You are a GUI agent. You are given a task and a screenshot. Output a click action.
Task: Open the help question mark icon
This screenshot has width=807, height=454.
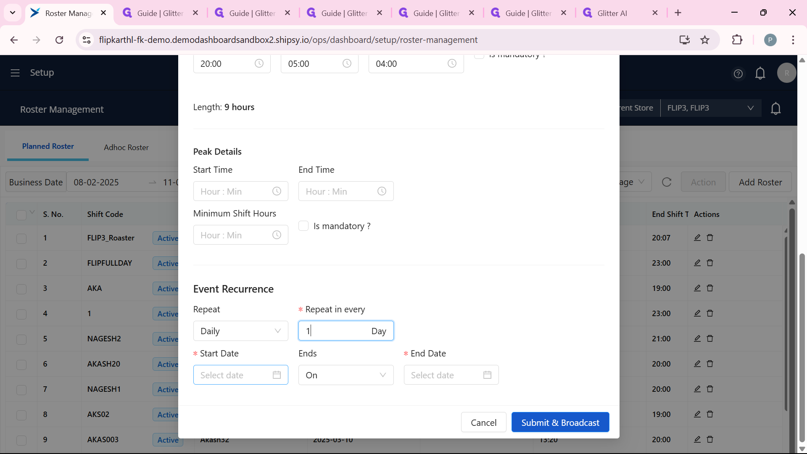[738, 74]
